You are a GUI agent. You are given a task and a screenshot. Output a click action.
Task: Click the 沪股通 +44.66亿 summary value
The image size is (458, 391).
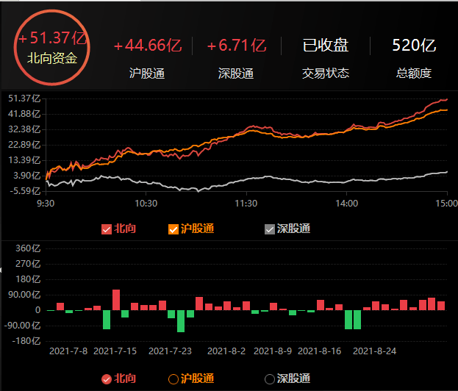point(147,46)
